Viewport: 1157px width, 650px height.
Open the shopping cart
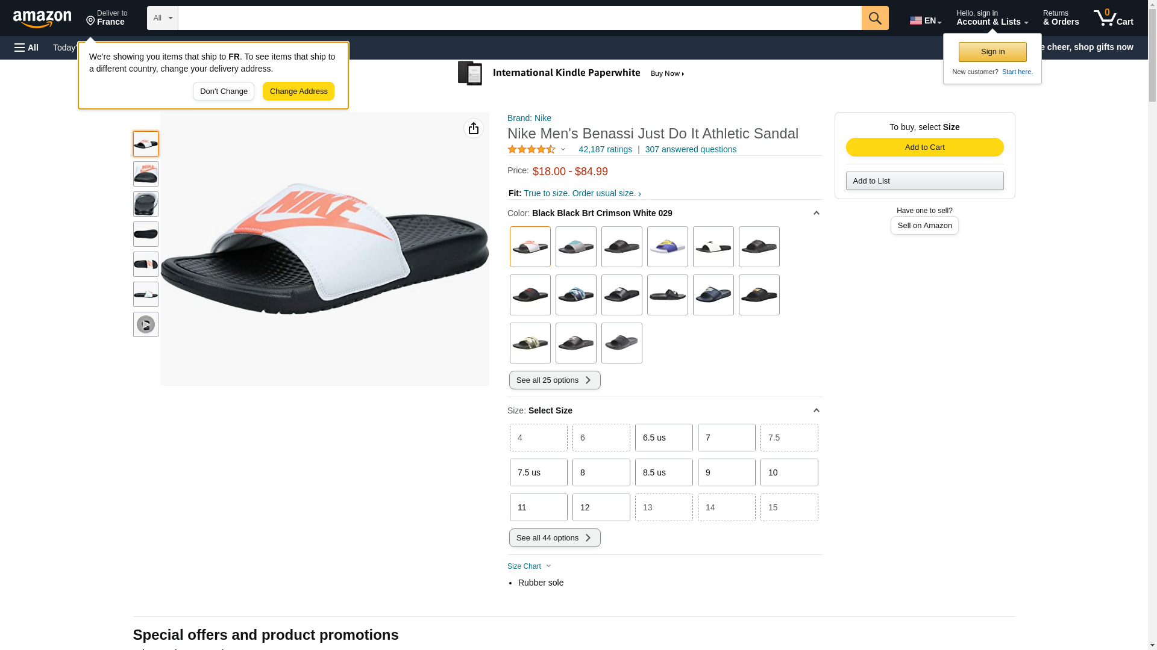1114,18
